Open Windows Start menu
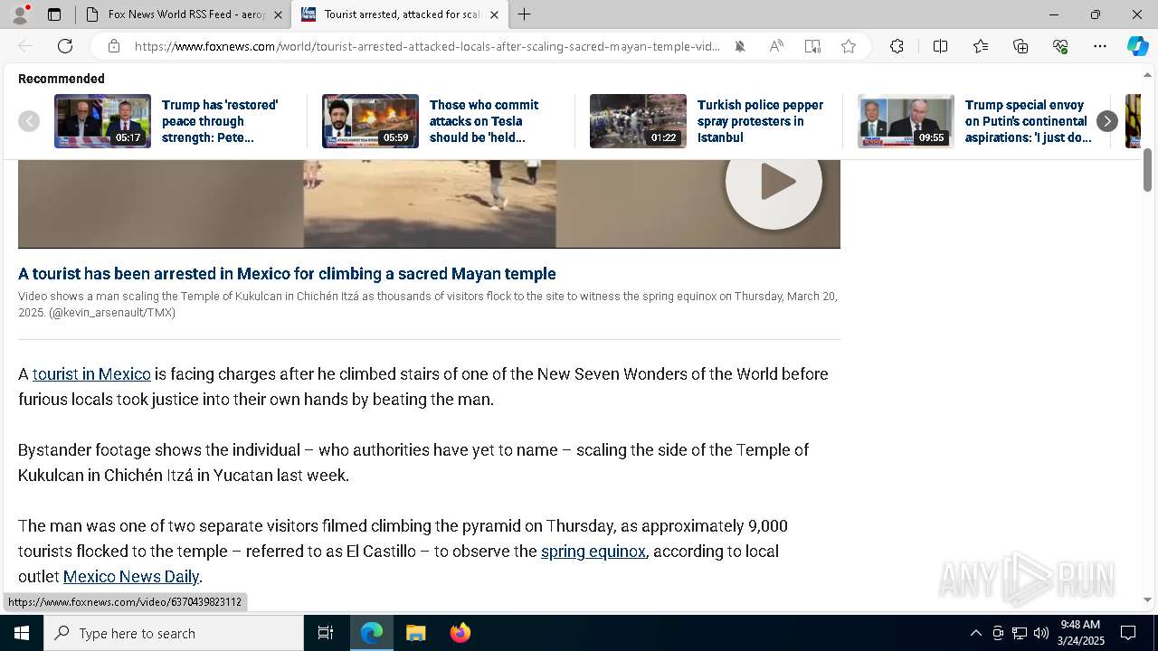This screenshot has width=1158, height=651. click(x=22, y=633)
